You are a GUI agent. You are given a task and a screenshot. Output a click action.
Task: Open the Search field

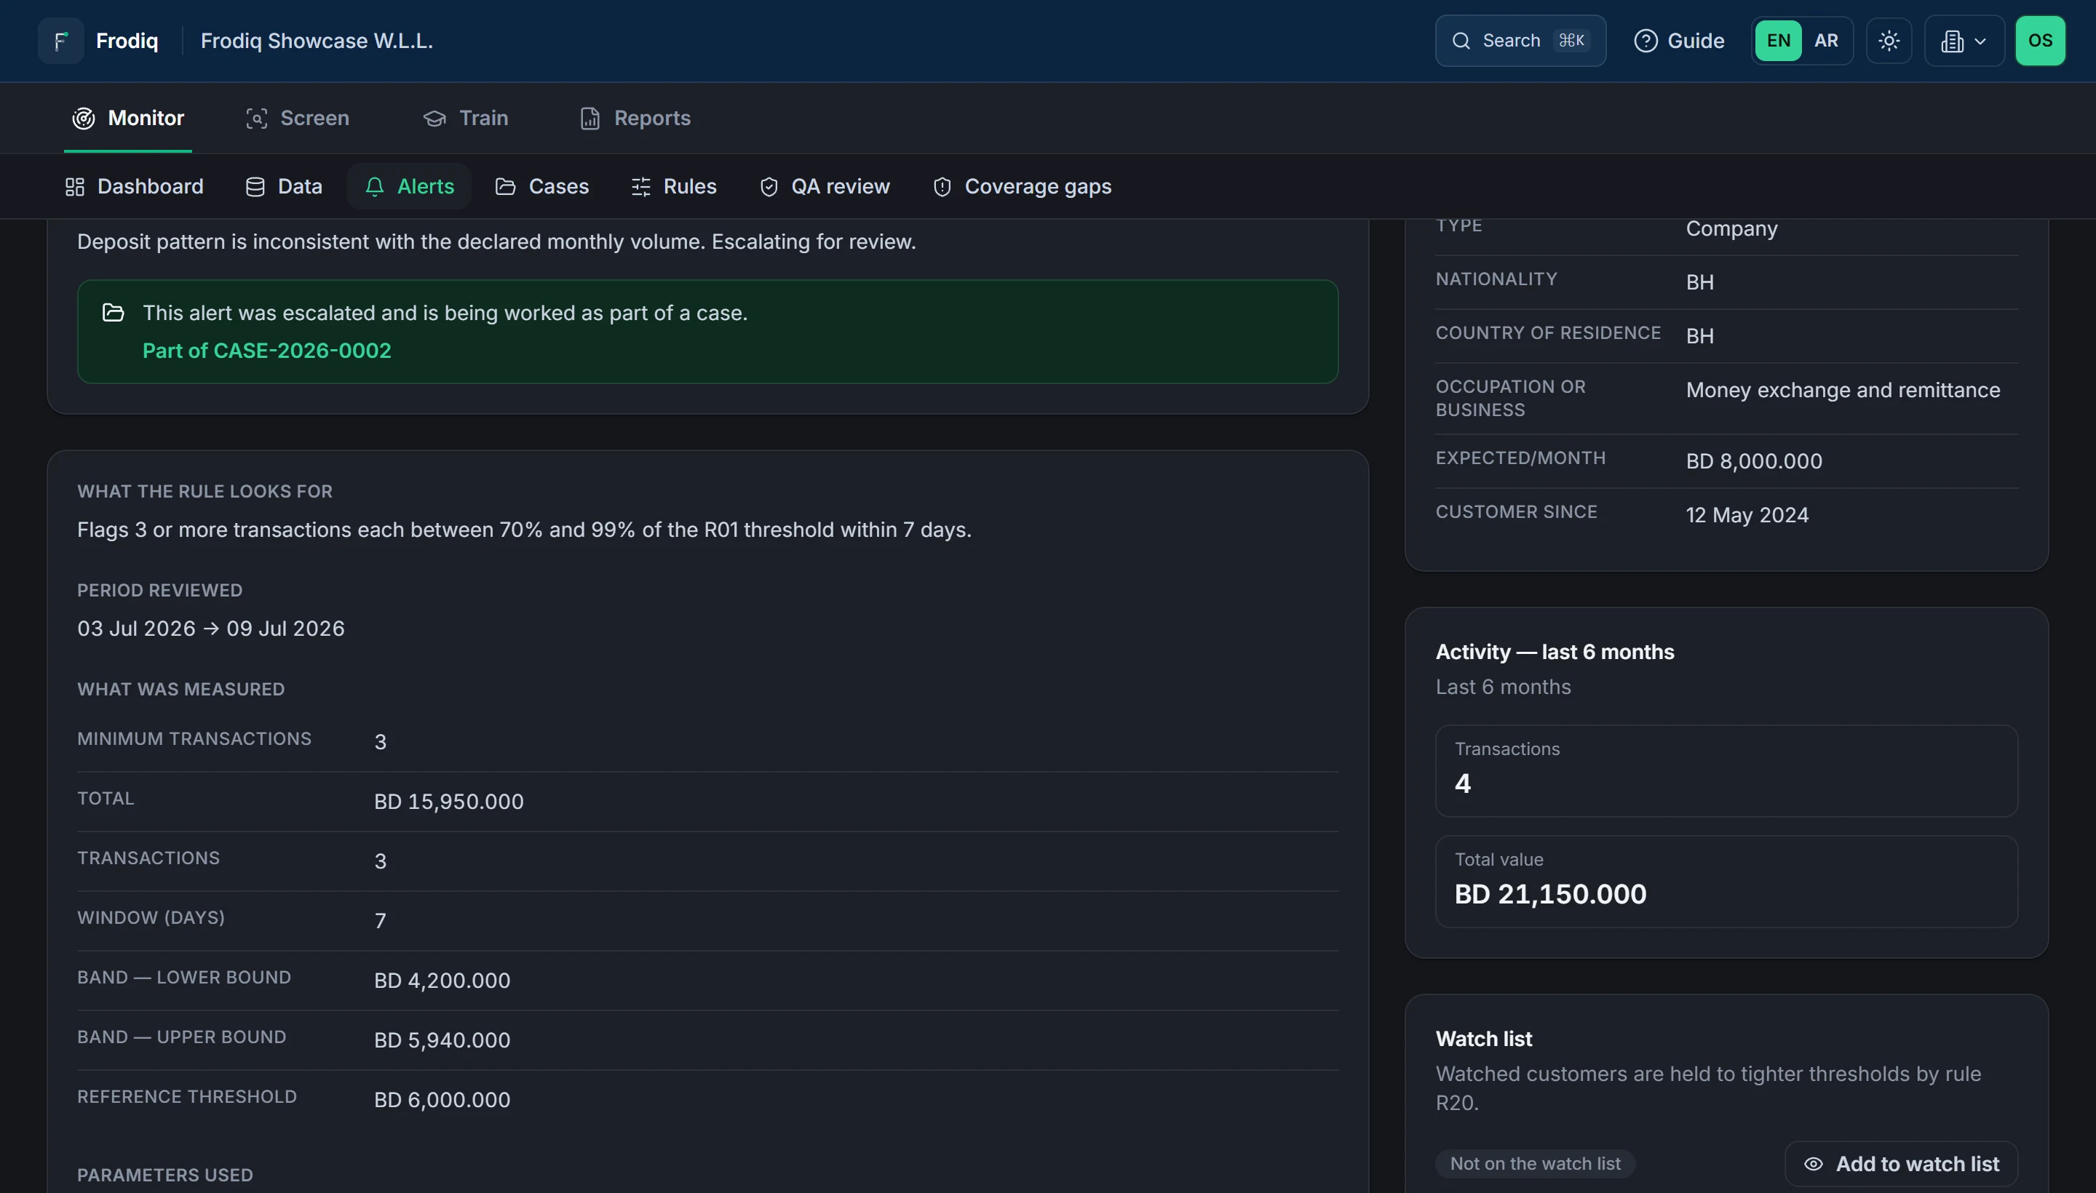coord(1520,41)
